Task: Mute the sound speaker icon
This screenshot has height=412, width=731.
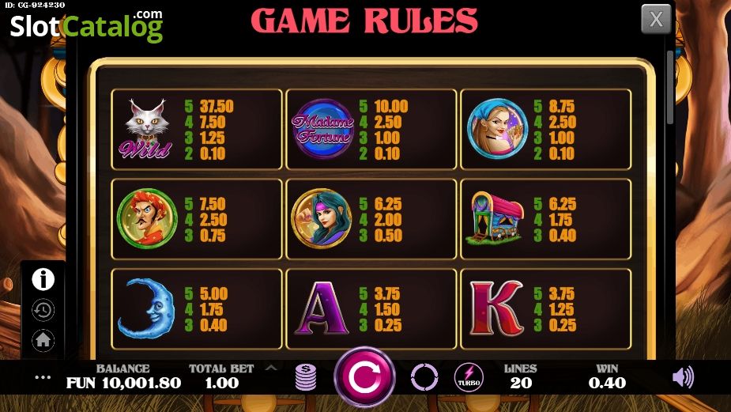Action: pos(683,377)
